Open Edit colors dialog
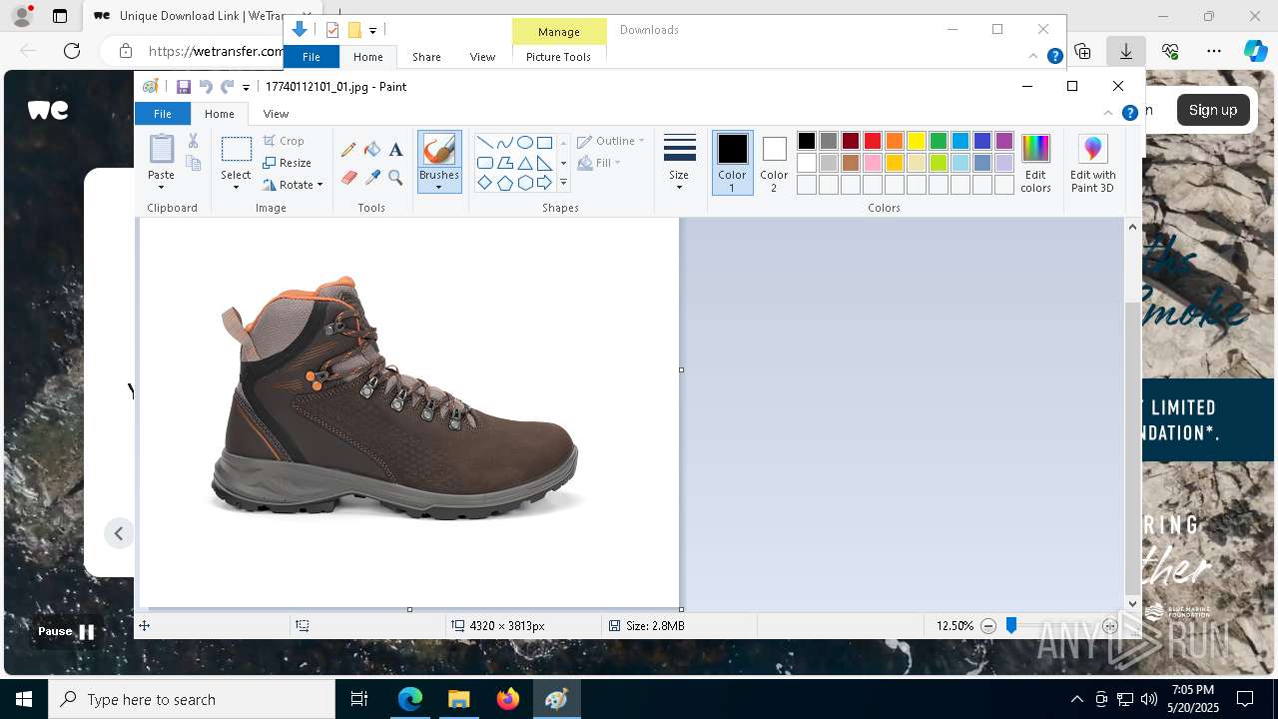The height and width of the screenshot is (719, 1278). pyautogui.click(x=1035, y=164)
